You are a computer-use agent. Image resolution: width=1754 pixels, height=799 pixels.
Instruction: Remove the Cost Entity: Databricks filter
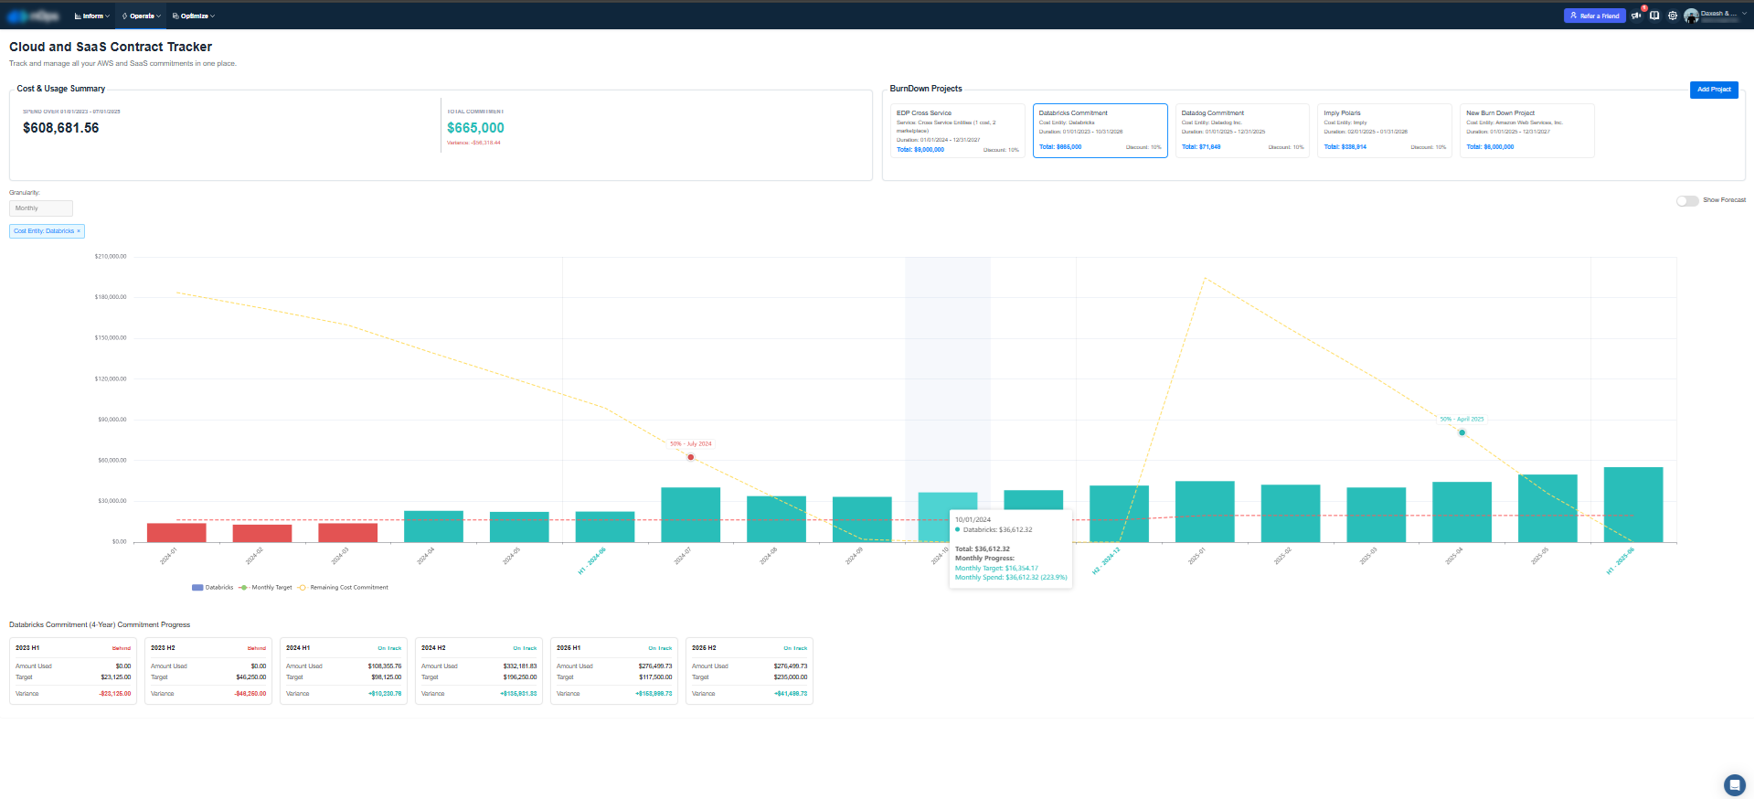coord(79,231)
